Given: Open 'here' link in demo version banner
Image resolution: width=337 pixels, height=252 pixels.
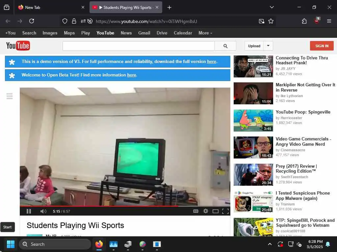Looking at the screenshot, I should pyautogui.click(x=212, y=61).
